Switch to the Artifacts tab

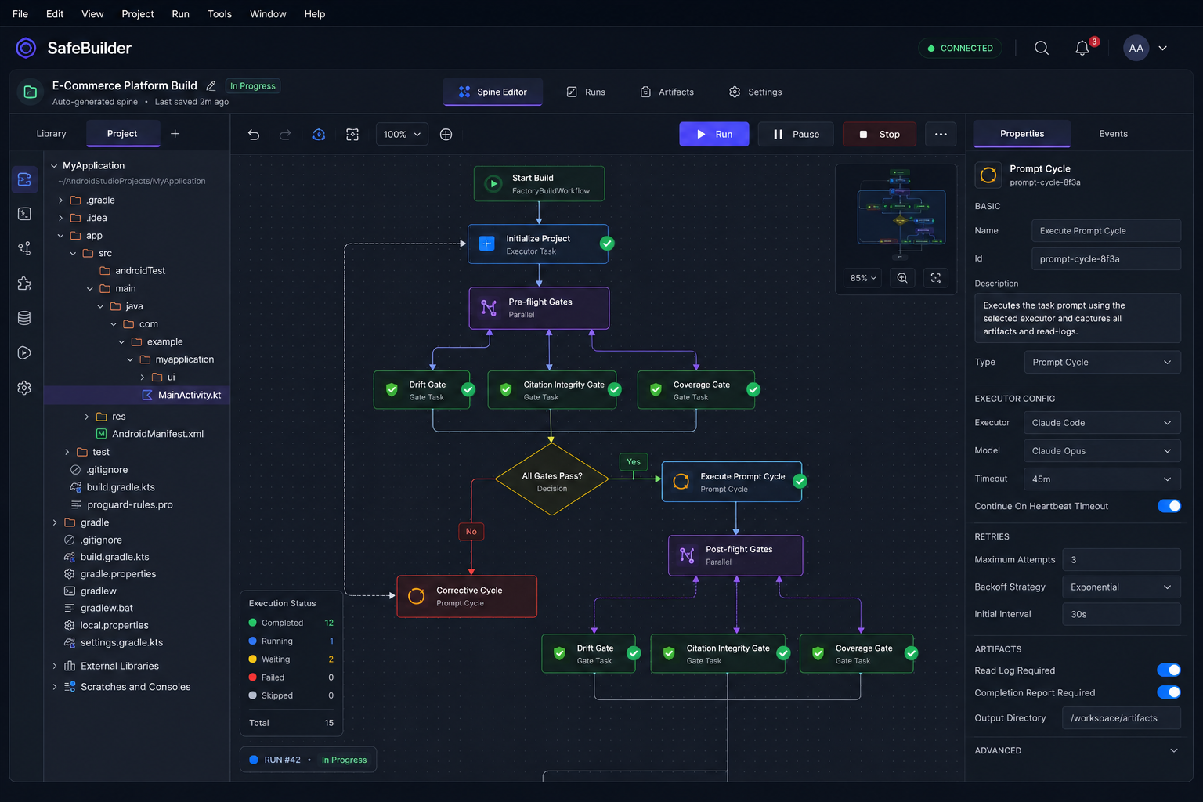(x=667, y=92)
